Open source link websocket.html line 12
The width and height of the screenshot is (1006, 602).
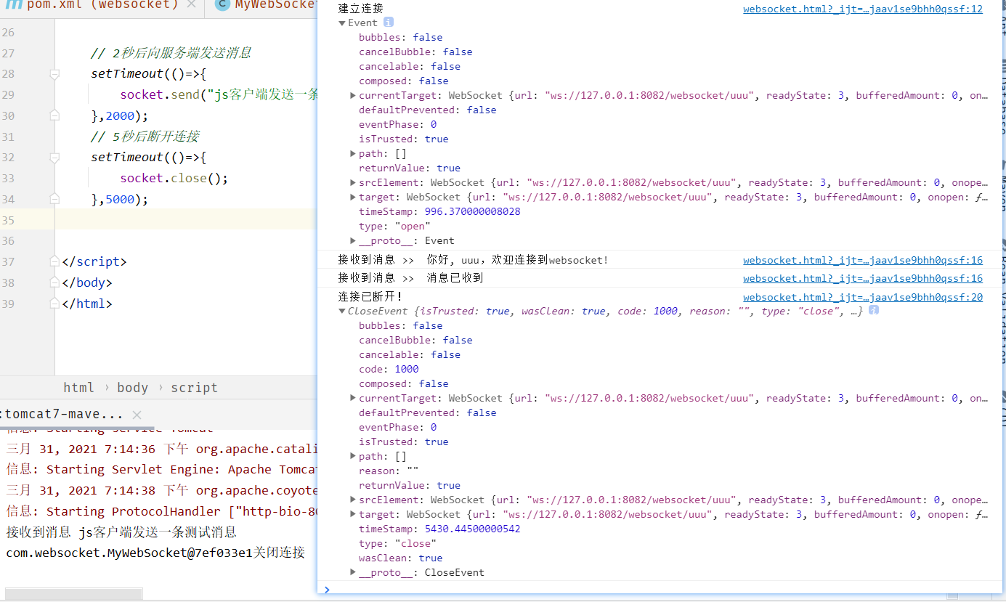863,9
